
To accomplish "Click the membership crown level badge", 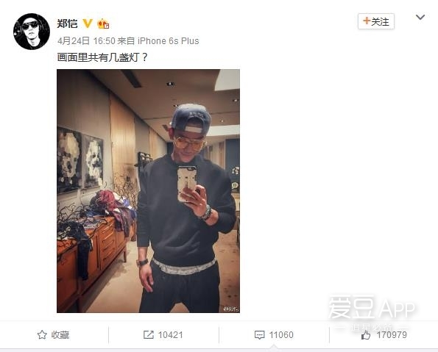I will coord(103,24).
